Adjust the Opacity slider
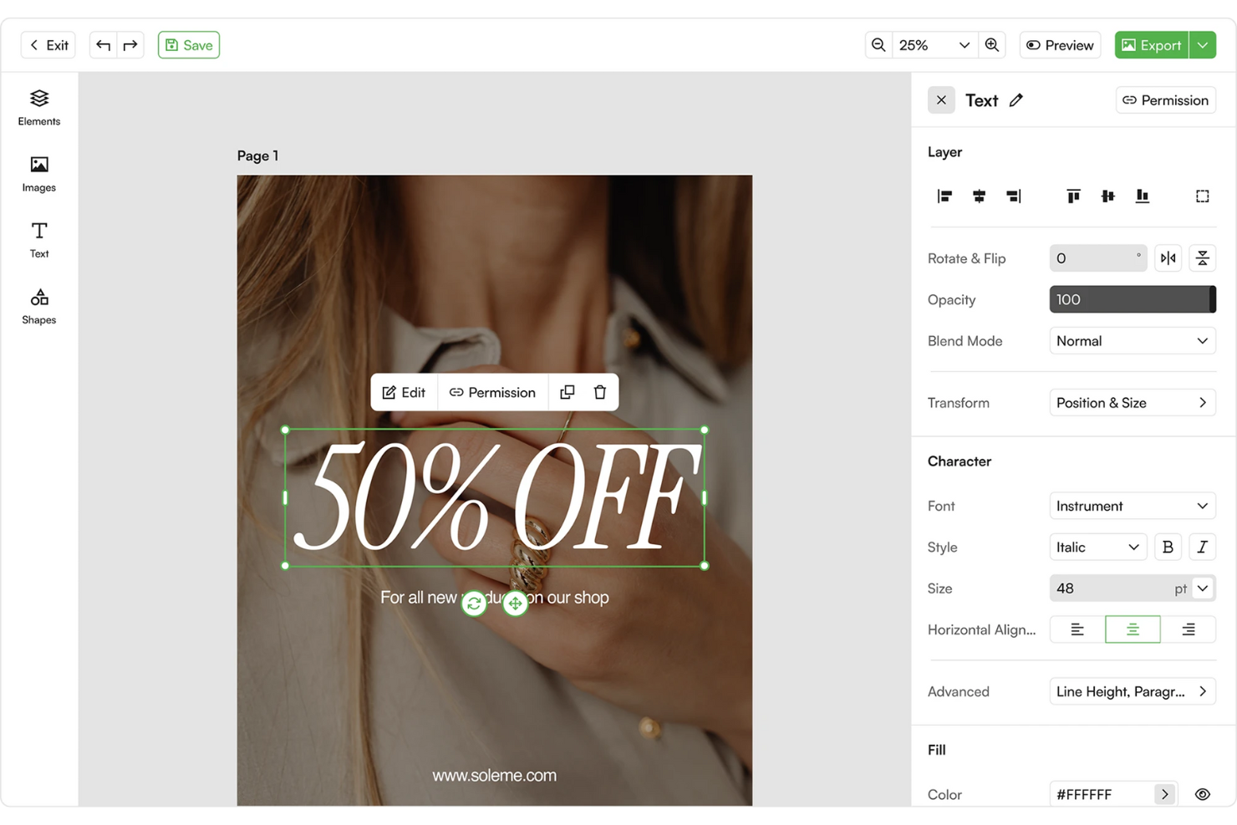Viewport: 1237px width, 825px height. (x=1133, y=299)
